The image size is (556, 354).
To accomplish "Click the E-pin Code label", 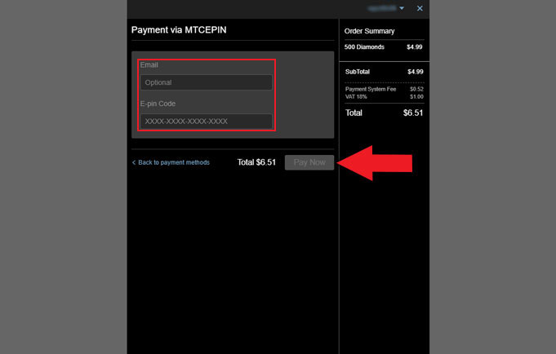I will point(158,104).
